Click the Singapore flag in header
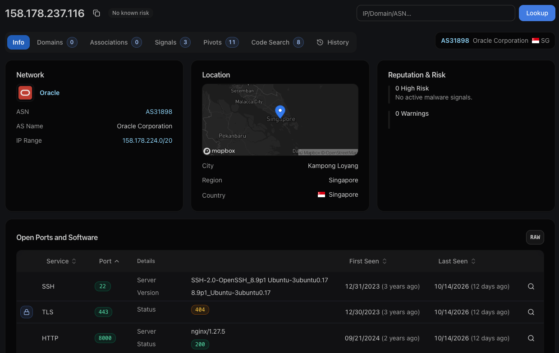 pyautogui.click(x=536, y=41)
